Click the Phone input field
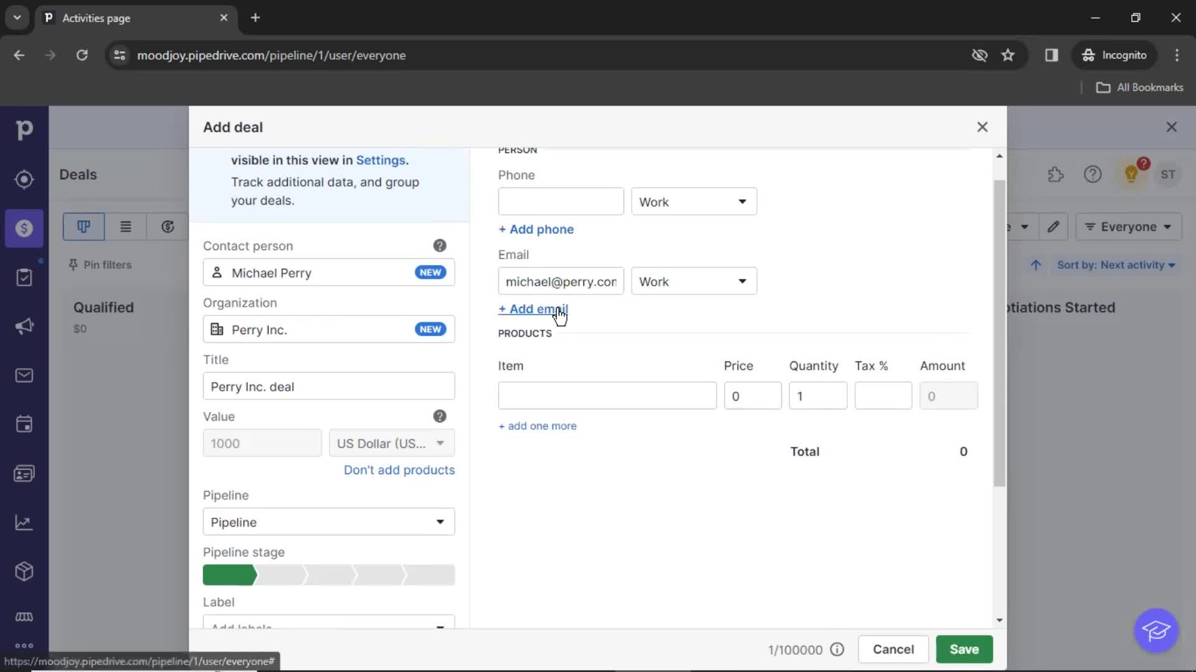The height and width of the screenshot is (672, 1196). (x=561, y=202)
